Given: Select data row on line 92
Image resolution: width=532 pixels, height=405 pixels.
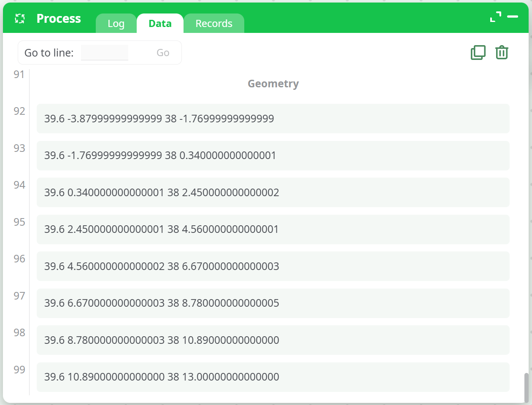Looking at the screenshot, I should [273, 119].
